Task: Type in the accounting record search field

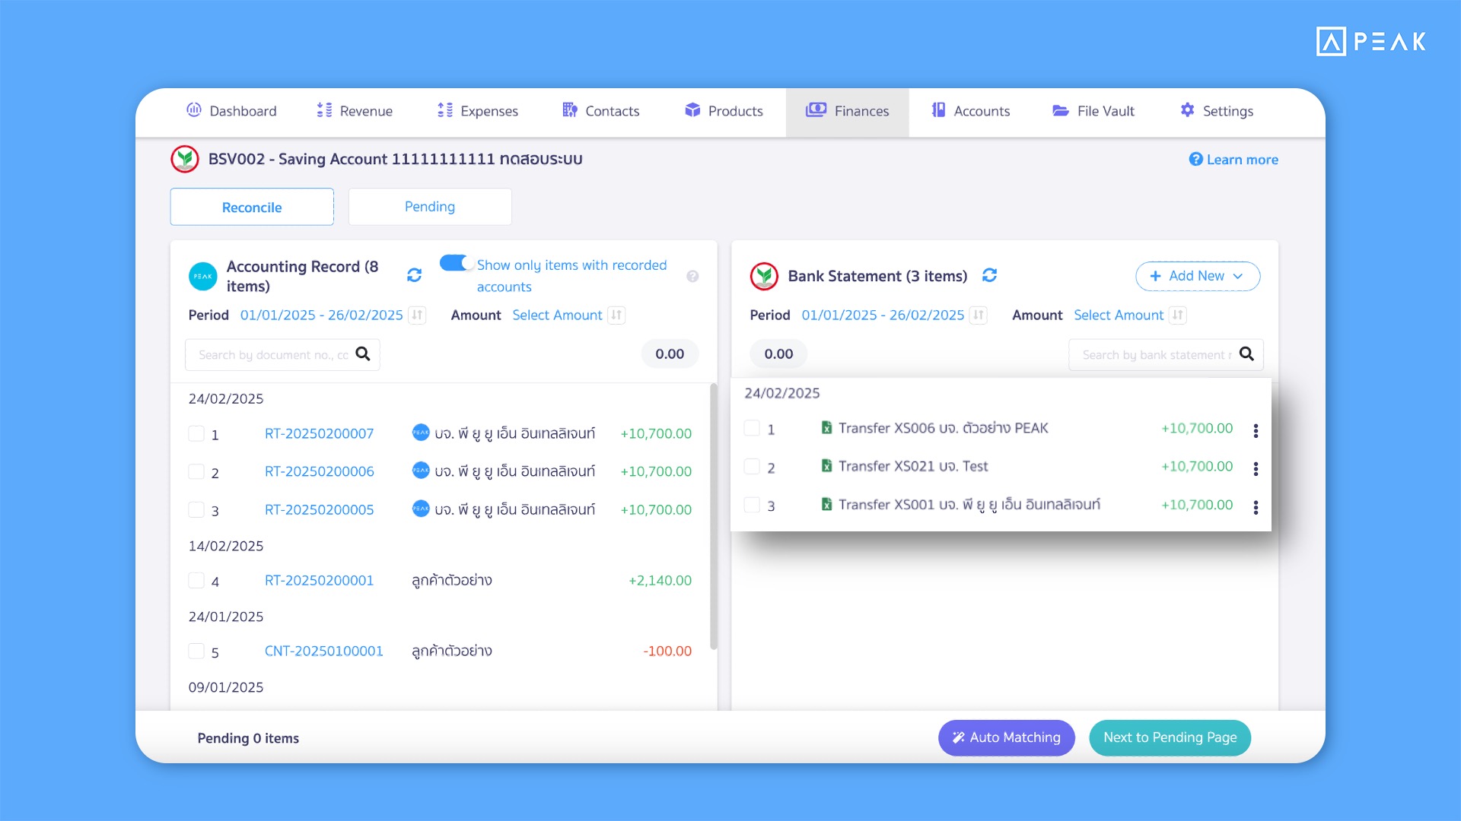Action: coord(274,354)
